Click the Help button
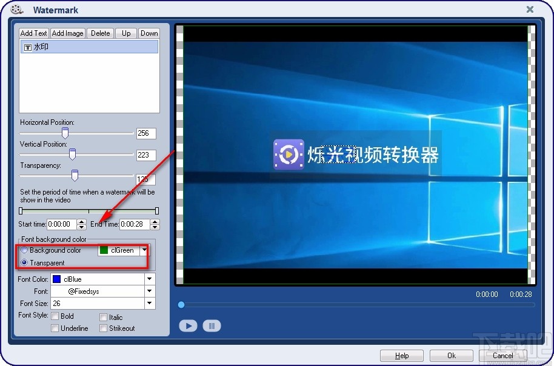Viewport: 554px width, 366px height. click(402, 356)
